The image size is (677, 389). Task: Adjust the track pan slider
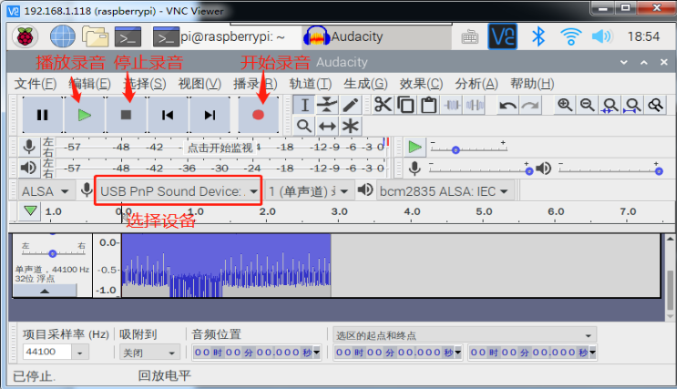pyautogui.click(x=53, y=252)
